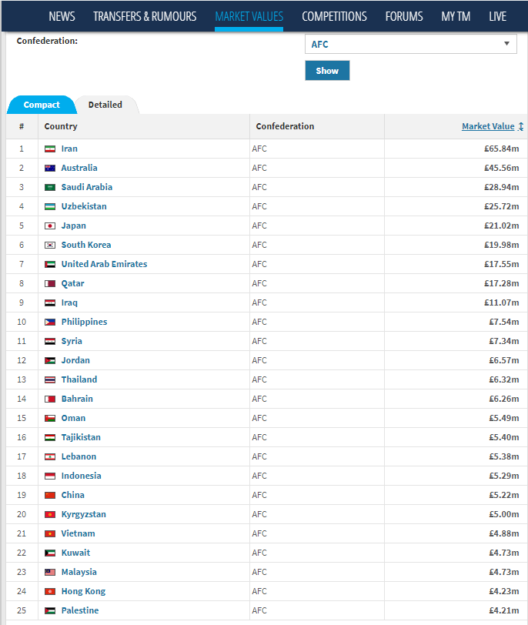Click the China flag icon
The image size is (528, 625).
[x=50, y=496]
